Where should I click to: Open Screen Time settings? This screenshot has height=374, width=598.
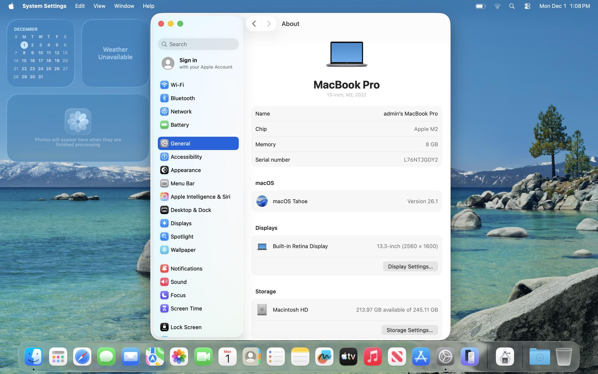(186, 309)
